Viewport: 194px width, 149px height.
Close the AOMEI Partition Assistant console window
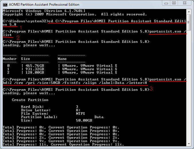185,3
